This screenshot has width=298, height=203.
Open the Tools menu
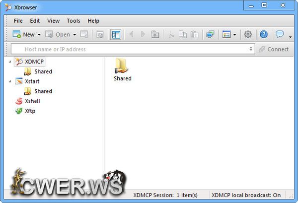(74, 21)
